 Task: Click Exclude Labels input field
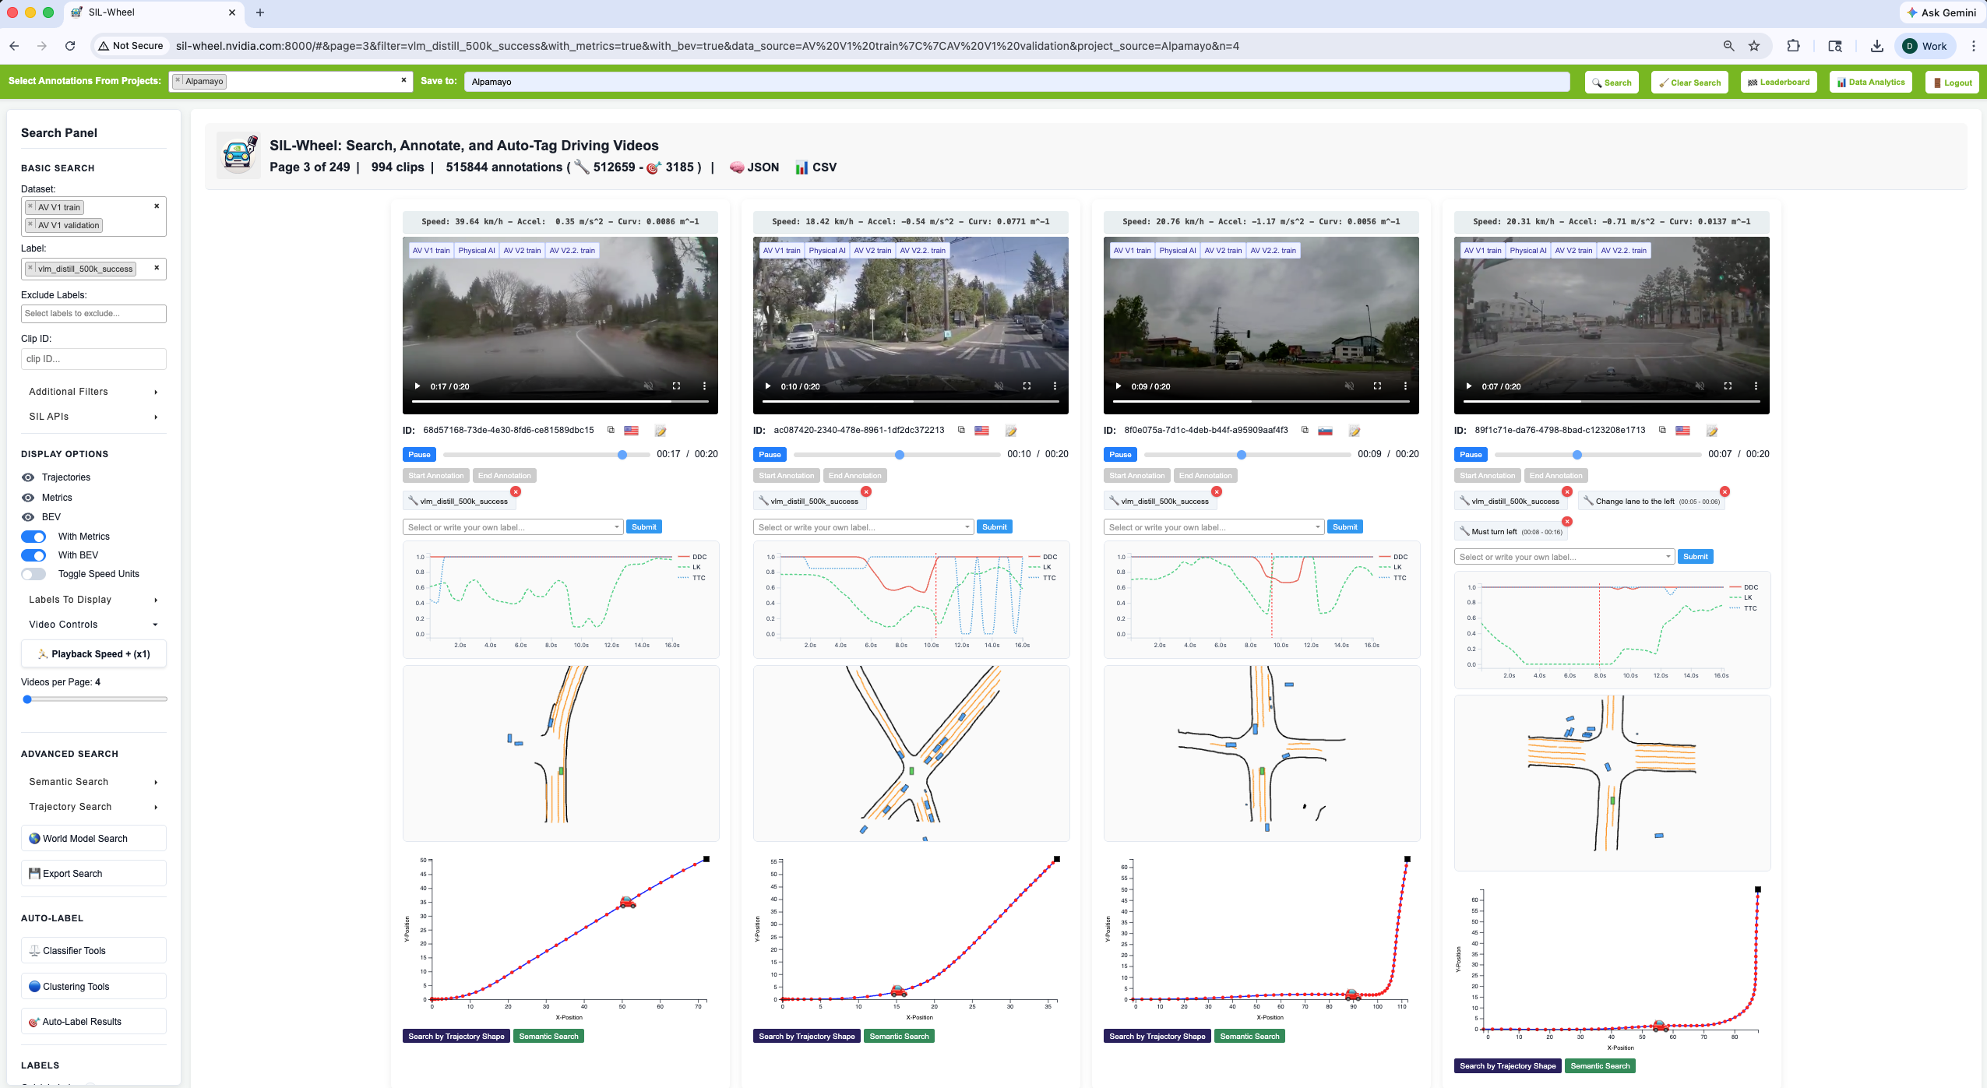tap(93, 314)
